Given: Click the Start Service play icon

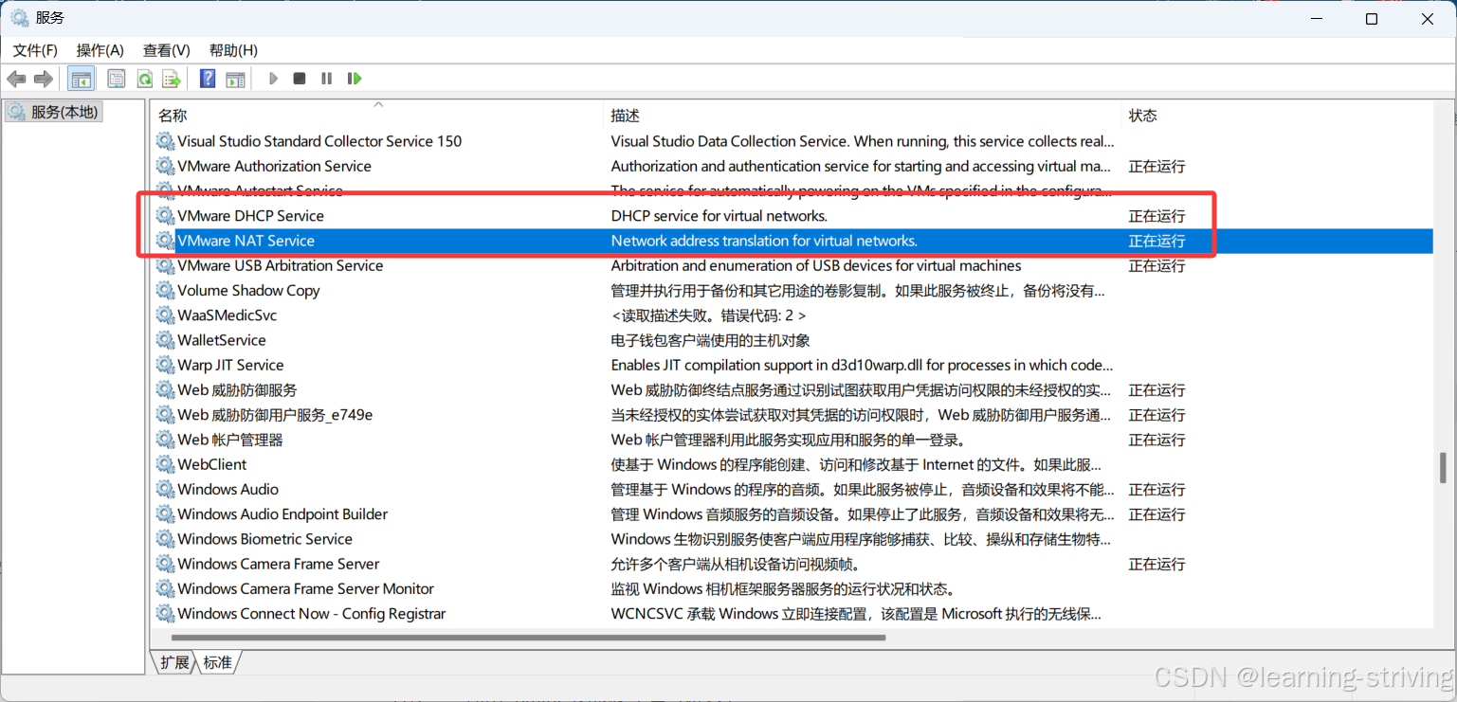Looking at the screenshot, I should click(273, 79).
